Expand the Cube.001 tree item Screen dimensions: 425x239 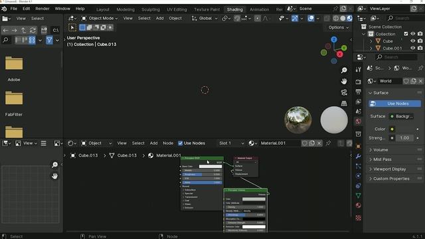tap(371, 48)
